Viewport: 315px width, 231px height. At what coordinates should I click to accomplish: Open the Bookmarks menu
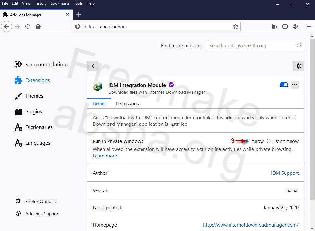60,3
